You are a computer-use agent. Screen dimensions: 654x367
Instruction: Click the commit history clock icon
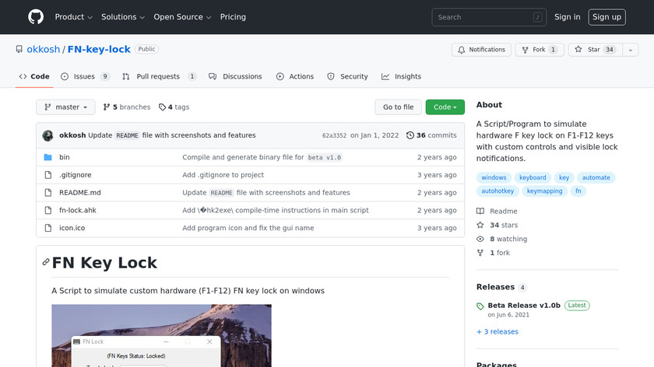[410, 135]
